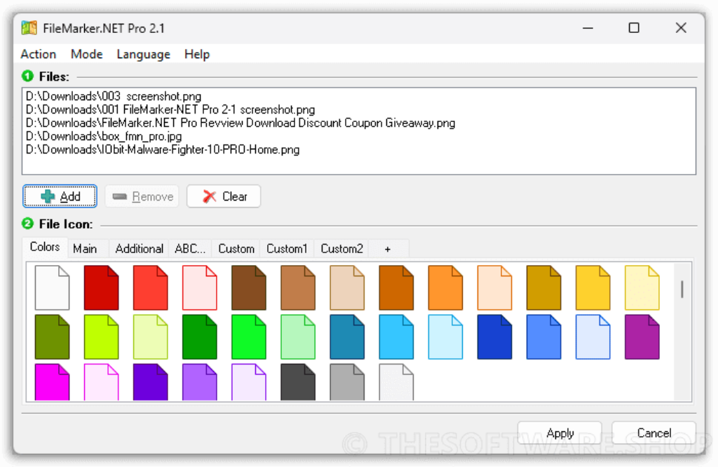Pick the pale pink file icon in first row
Screen dimensions: 718x467
(x=200, y=288)
